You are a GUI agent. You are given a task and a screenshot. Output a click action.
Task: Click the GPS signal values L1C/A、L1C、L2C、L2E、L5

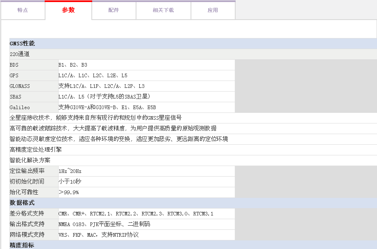point(93,76)
